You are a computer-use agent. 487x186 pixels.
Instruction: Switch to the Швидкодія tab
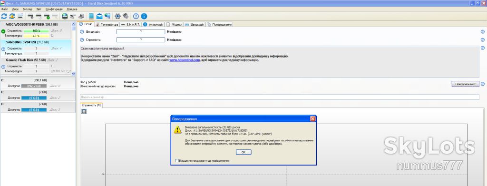195,24
